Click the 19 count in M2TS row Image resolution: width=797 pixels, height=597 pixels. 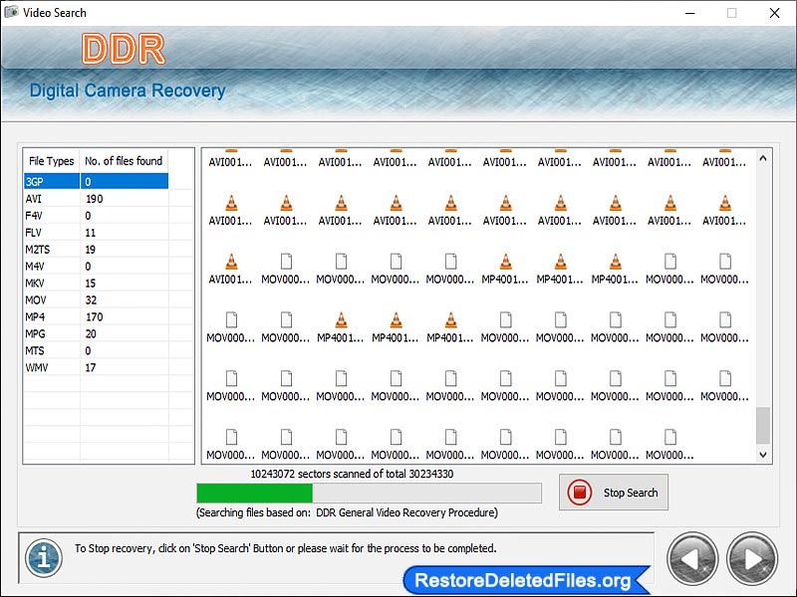click(x=91, y=250)
